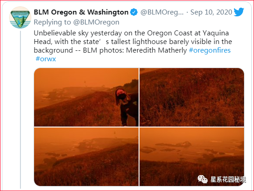
Task: Open the top-right grassy hillside photo
Action: tap(192, 97)
